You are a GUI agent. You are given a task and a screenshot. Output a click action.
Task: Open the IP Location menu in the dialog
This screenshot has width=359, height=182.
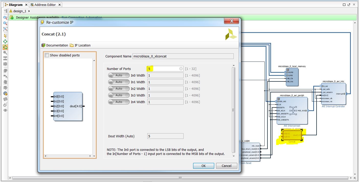[x=80, y=45]
